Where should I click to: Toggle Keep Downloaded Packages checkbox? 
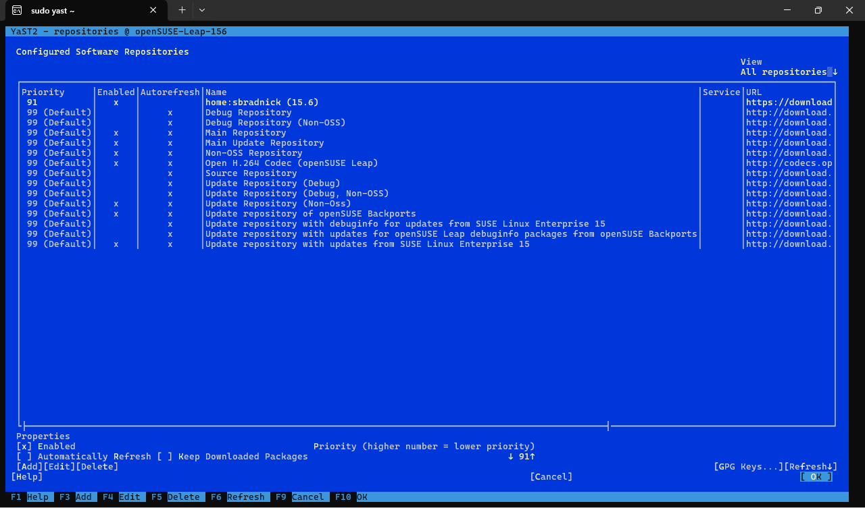click(x=165, y=457)
